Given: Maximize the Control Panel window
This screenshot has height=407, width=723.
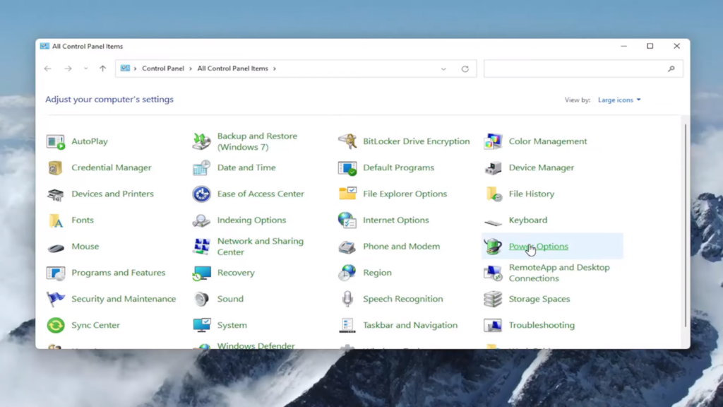Looking at the screenshot, I should pyautogui.click(x=650, y=46).
